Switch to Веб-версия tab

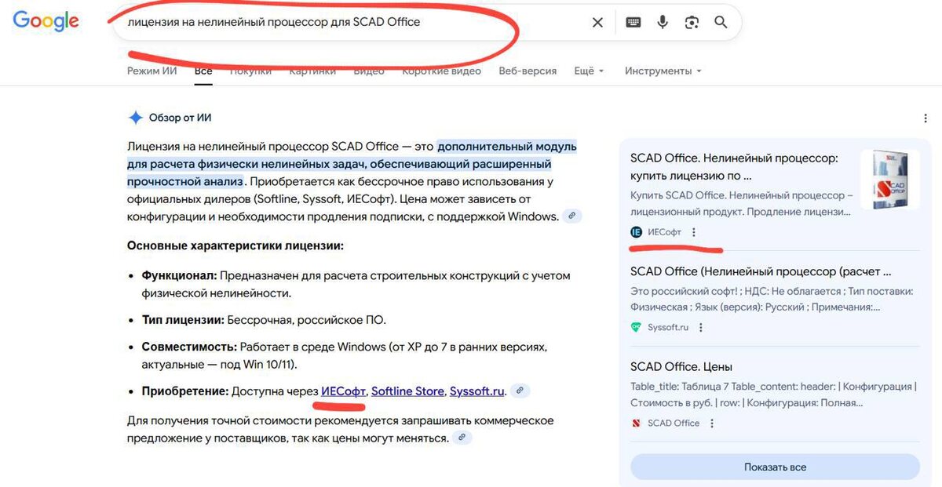click(x=528, y=71)
